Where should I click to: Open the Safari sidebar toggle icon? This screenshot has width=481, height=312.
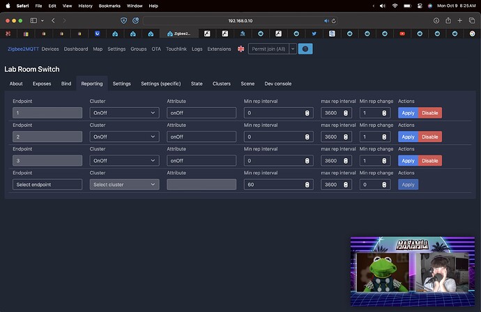(33, 20)
